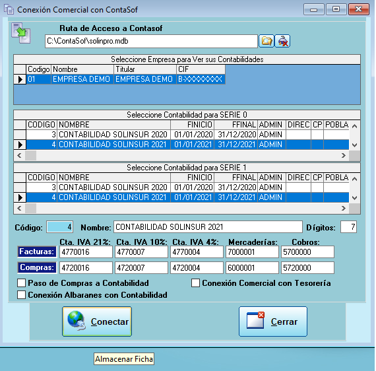The image size is (376, 371).
Task: Click the printer-with-red-cross icon beside path field
Action: click(282, 41)
